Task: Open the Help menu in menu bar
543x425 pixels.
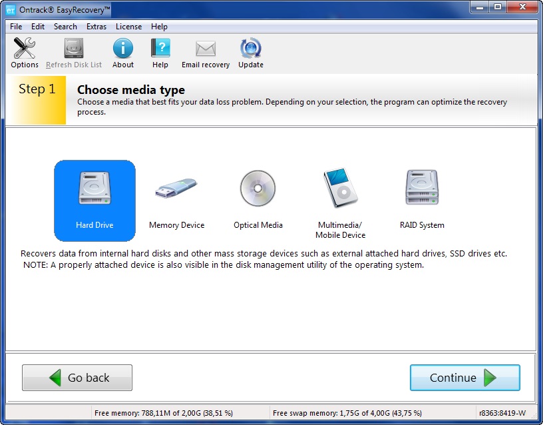Action: [x=159, y=27]
